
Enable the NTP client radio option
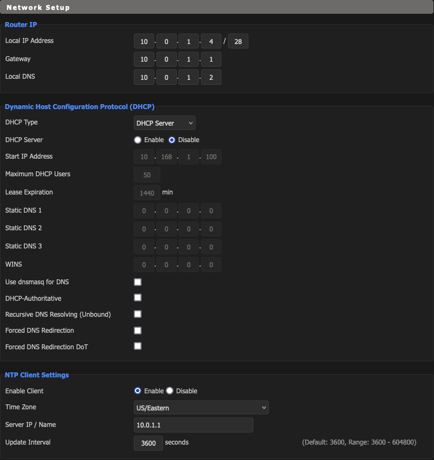pos(138,391)
